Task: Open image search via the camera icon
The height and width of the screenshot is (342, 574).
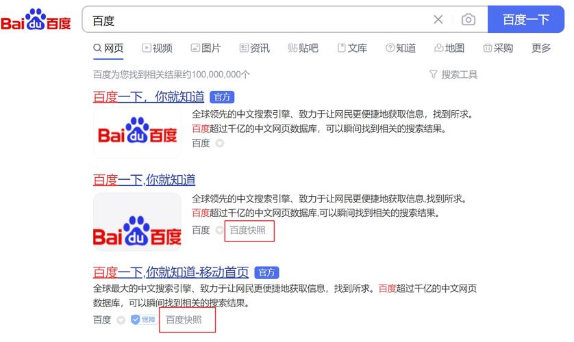Action: [x=469, y=19]
